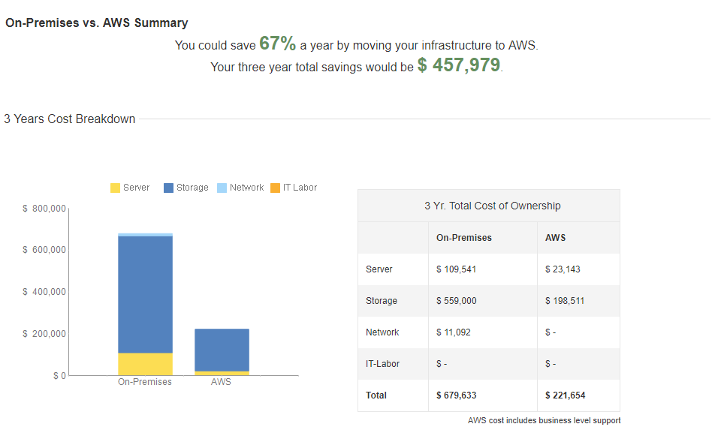Select the IT Labor legend label

(300, 188)
